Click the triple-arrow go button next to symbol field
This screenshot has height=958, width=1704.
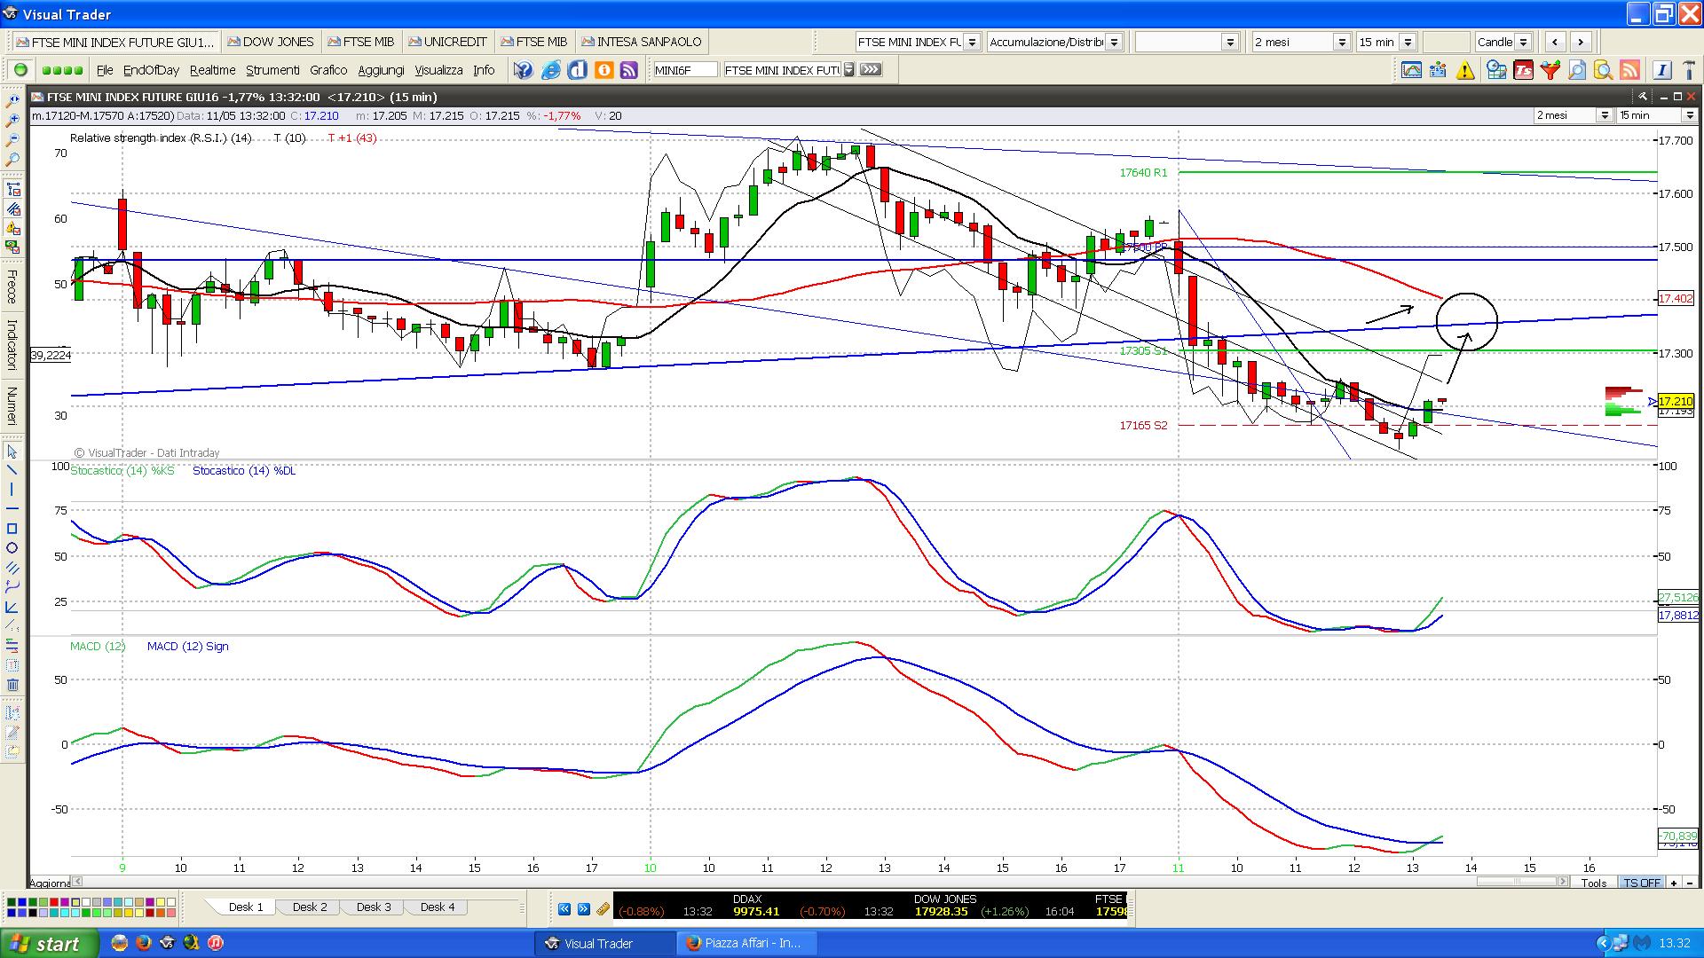coord(871,69)
